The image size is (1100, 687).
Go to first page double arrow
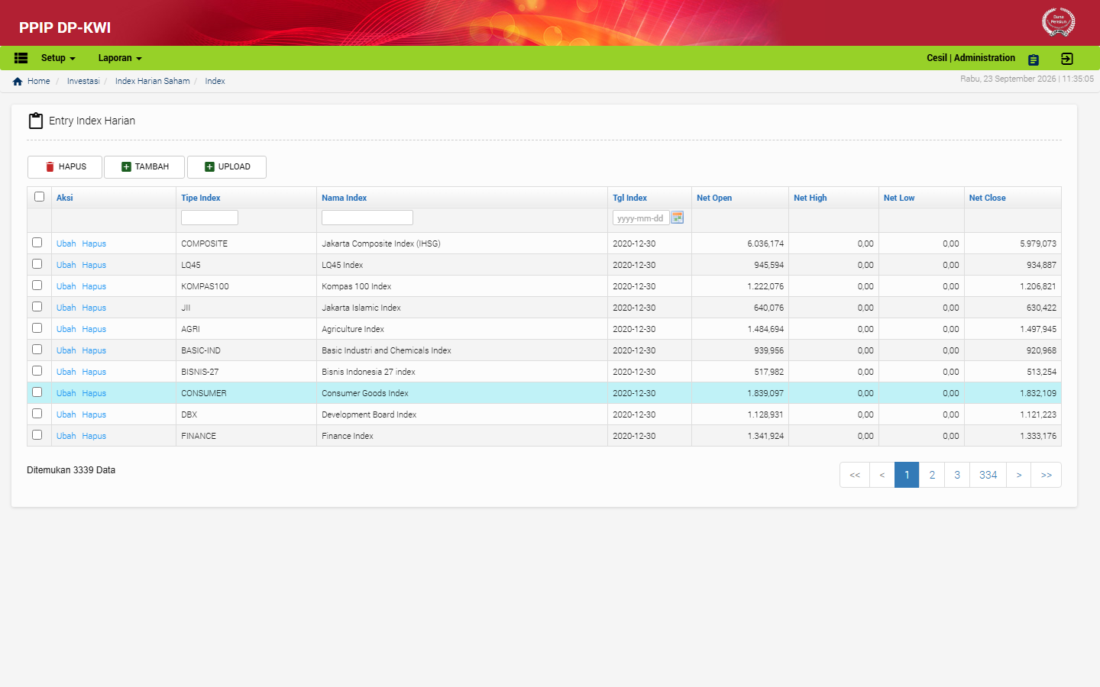855,475
